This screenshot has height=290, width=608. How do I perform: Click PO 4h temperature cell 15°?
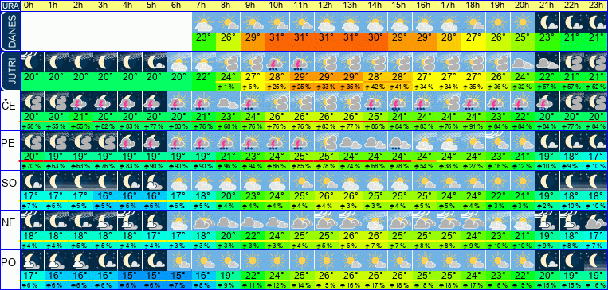[x=130, y=276]
